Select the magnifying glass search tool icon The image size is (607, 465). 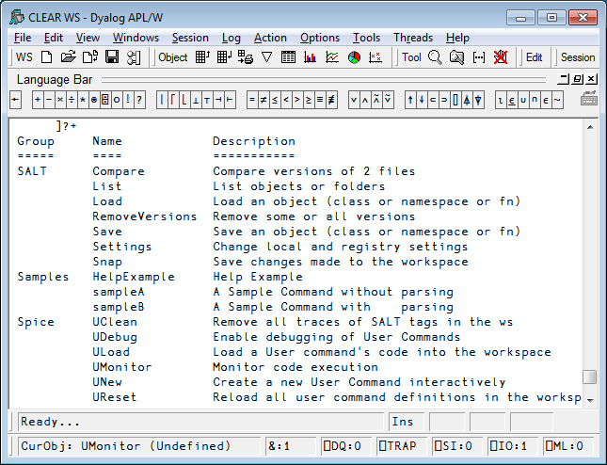(x=435, y=57)
